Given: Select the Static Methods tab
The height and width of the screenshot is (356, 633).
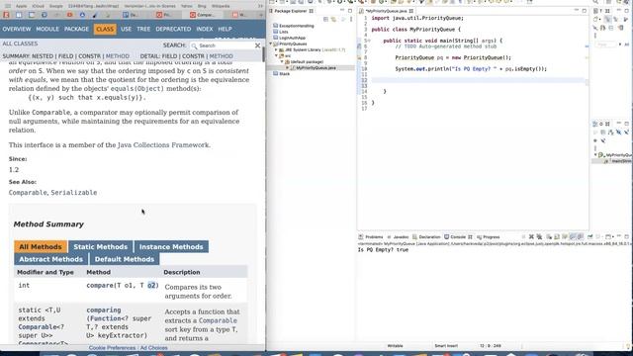Looking at the screenshot, I should [101, 246].
